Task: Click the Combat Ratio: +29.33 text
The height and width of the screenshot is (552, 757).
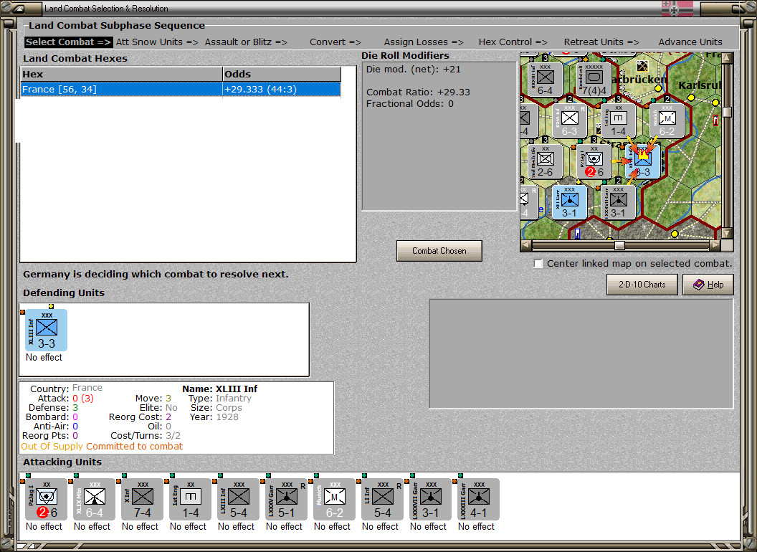Action: [x=418, y=92]
